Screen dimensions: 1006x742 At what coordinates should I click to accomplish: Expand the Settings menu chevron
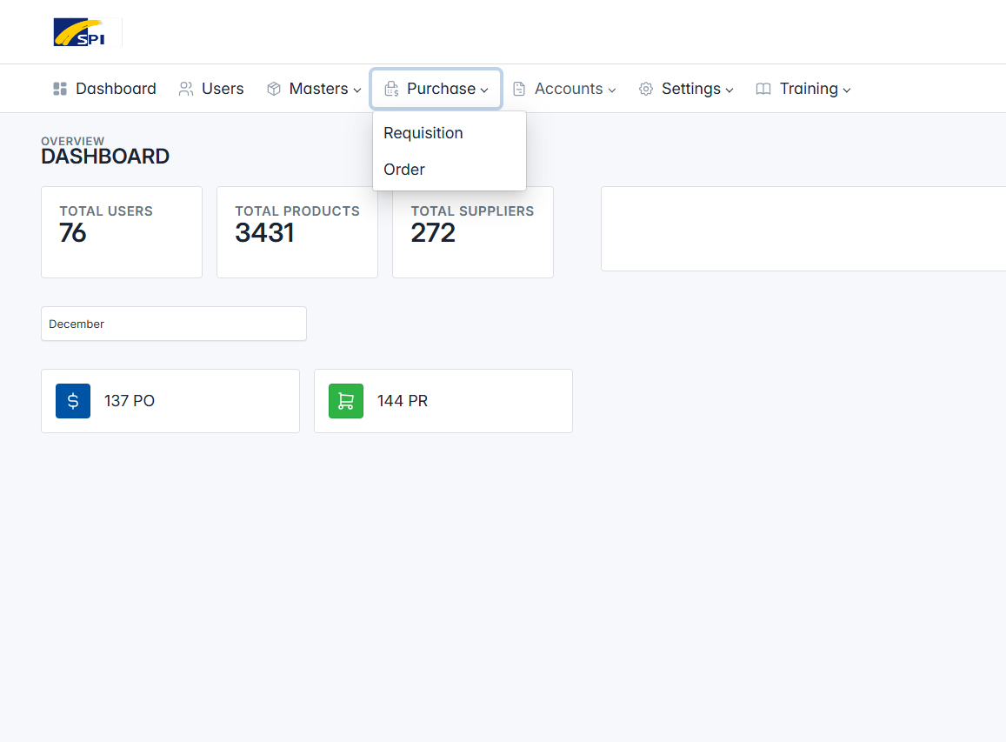point(730,90)
